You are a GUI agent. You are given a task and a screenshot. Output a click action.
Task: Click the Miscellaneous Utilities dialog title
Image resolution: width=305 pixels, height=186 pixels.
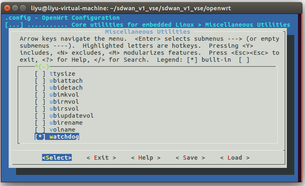pyautogui.click(x=148, y=32)
